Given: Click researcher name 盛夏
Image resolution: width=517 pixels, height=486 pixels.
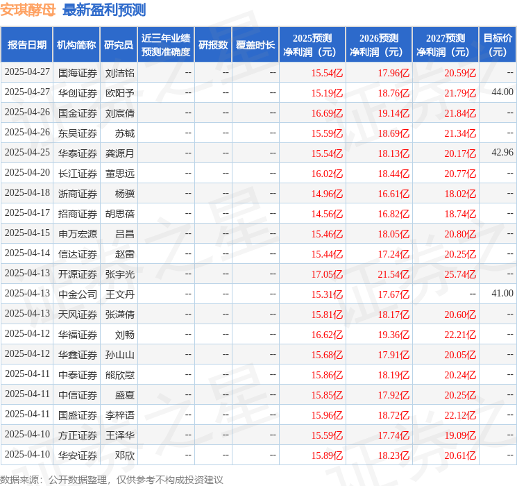Looking at the screenshot, I should [125, 395].
